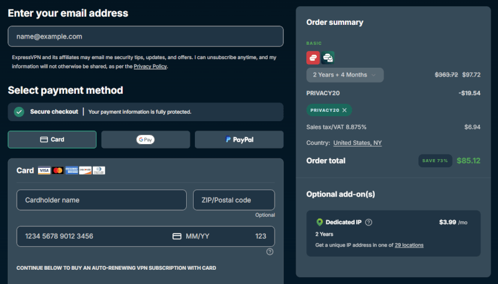Click the Dedicated IP location pin icon
This screenshot has height=284, width=498.
pyautogui.click(x=319, y=222)
